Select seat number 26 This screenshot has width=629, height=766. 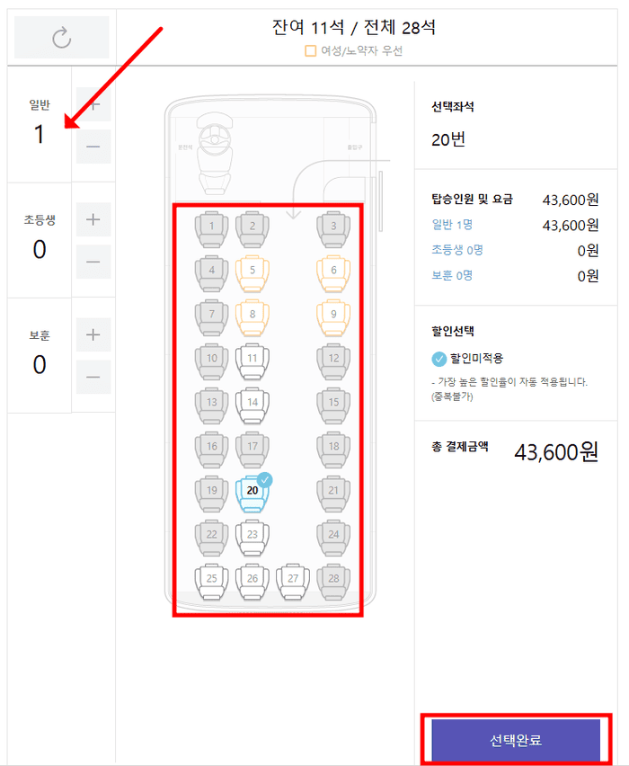(x=252, y=579)
